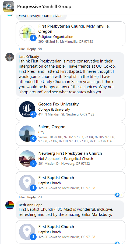
Task: Click the like reaction count on Lara's comment
Action: pyautogui.click(x=119, y=195)
